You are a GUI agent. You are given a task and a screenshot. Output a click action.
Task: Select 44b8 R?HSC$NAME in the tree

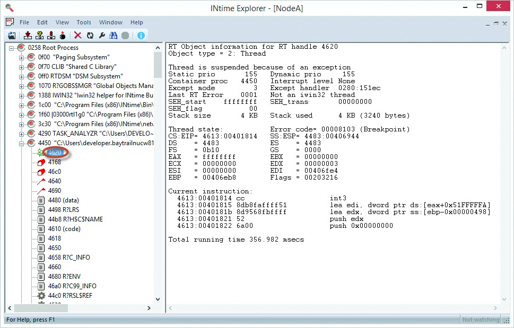[75, 219]
